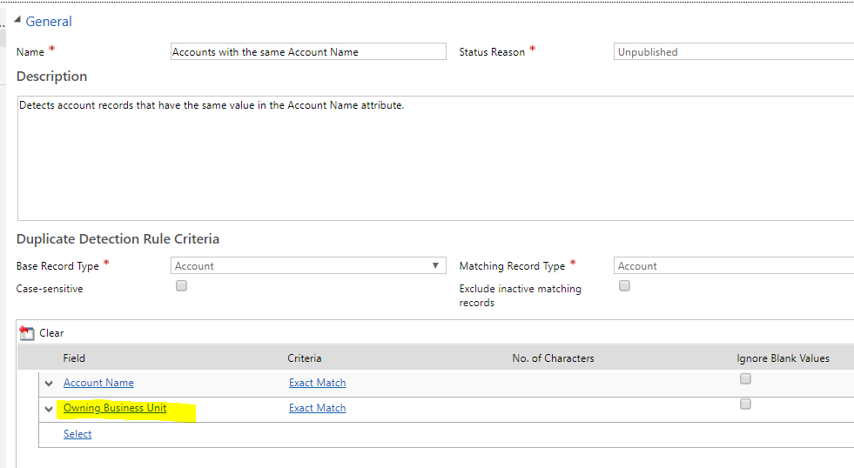Click inside the Description text area
854x468 pixels.
coord(436,158)
